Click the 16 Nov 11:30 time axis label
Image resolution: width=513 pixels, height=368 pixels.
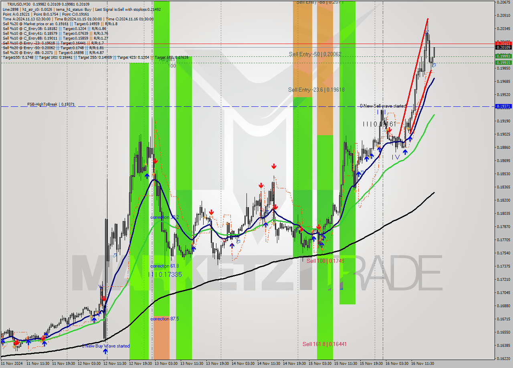tap(422, 364)
